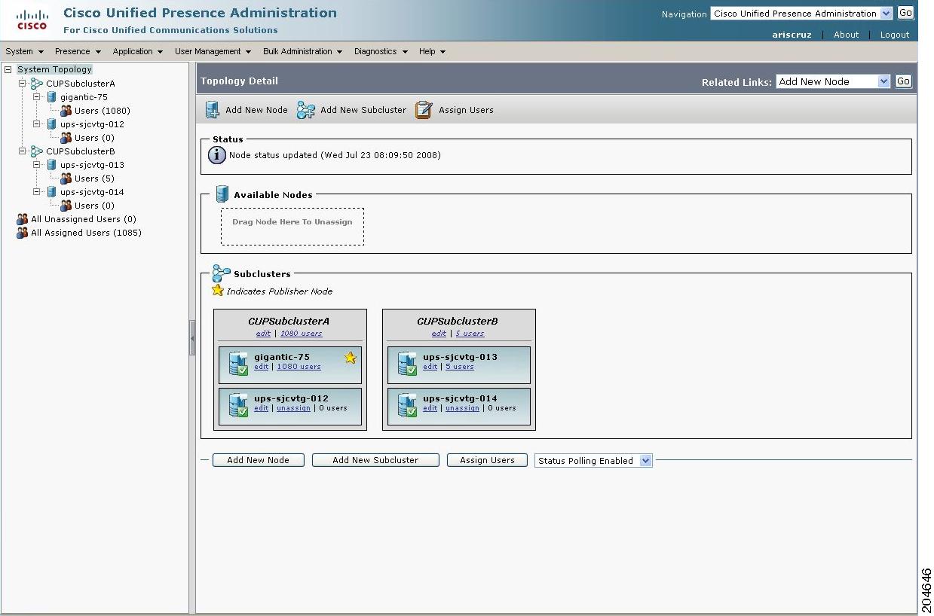Open the 1080 users link under CUPSubclusterA title
Viewport: 934px width, 616px height.
coord(301,334)
